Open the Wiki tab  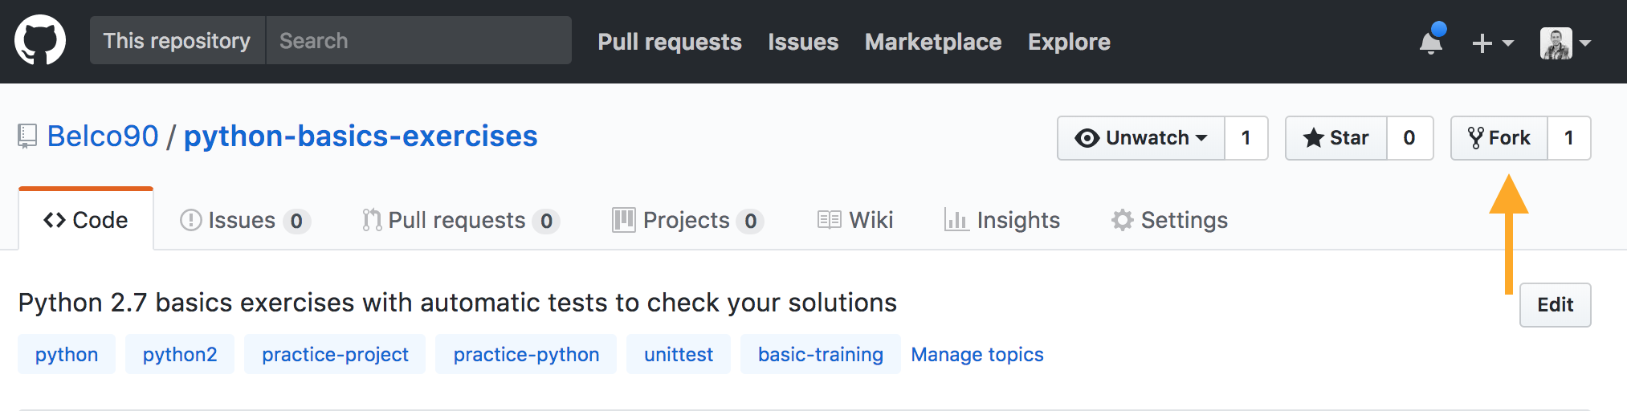[855, 220]
